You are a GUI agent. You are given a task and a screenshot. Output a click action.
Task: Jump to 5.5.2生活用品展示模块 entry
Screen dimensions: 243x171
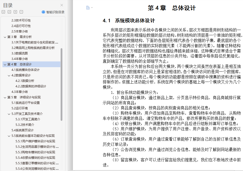37,147
